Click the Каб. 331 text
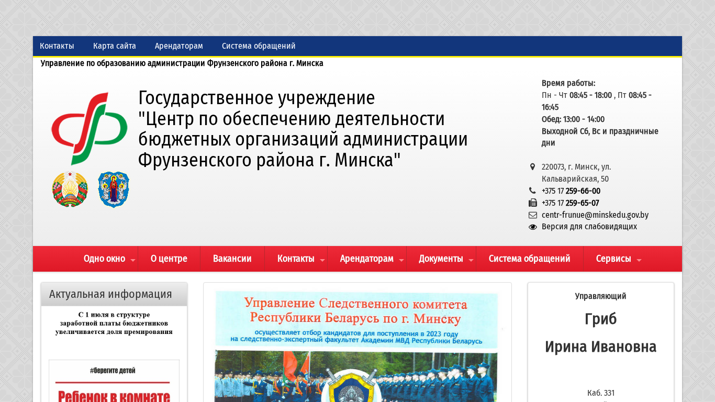This screenshot has height=402, width=715. [601, 393]
